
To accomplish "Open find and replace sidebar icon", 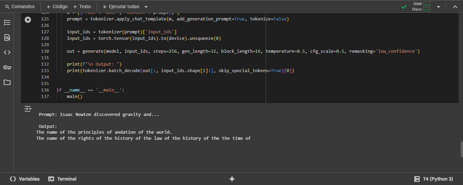I will point(7,37).
